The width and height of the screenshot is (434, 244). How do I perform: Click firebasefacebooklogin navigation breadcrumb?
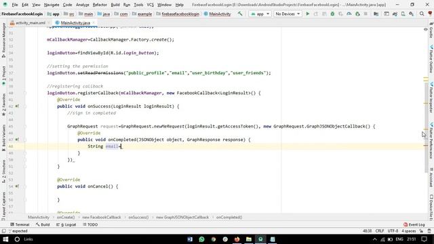click(x=178, y=14)
